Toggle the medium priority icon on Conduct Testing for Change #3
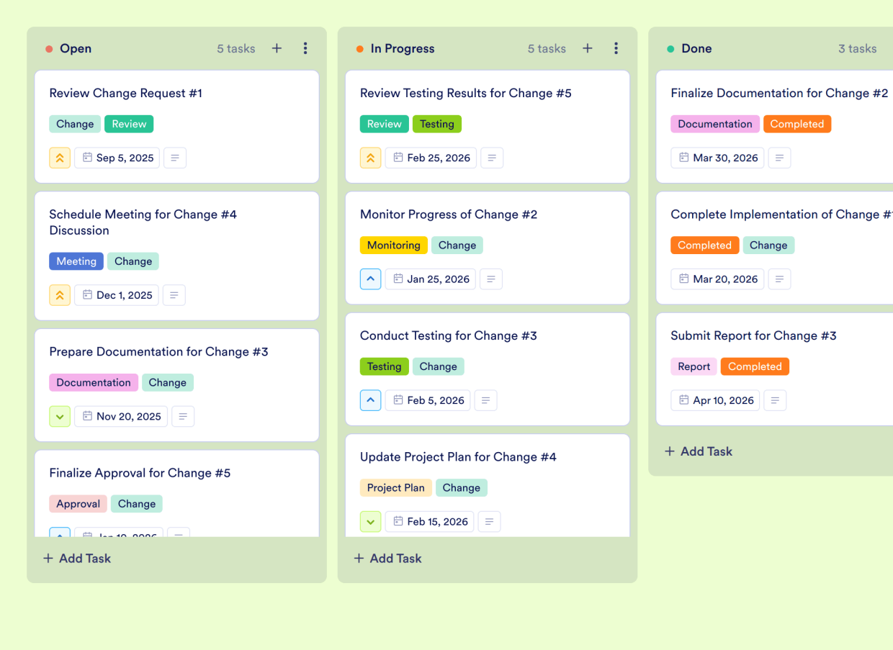893x650 pixels. tap(370, 400)
